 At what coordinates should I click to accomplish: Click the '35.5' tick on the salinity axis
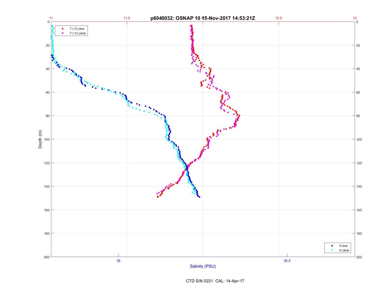tap(287, 261)
